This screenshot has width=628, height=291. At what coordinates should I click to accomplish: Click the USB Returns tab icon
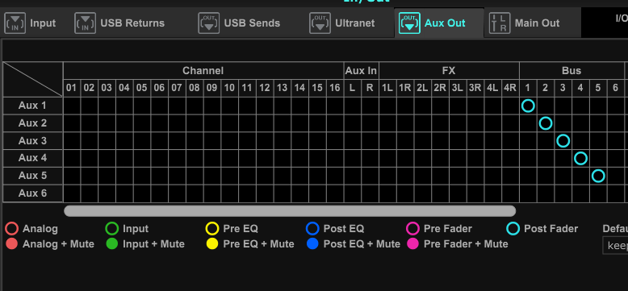(x=85, y=23)
